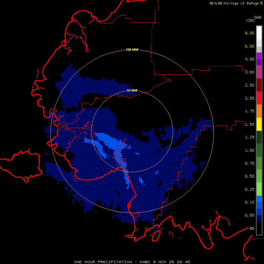The height and width of the screenshot is (264, 264).
Task: Click the OHA product label above legend
Action: [x=258, y=18]
